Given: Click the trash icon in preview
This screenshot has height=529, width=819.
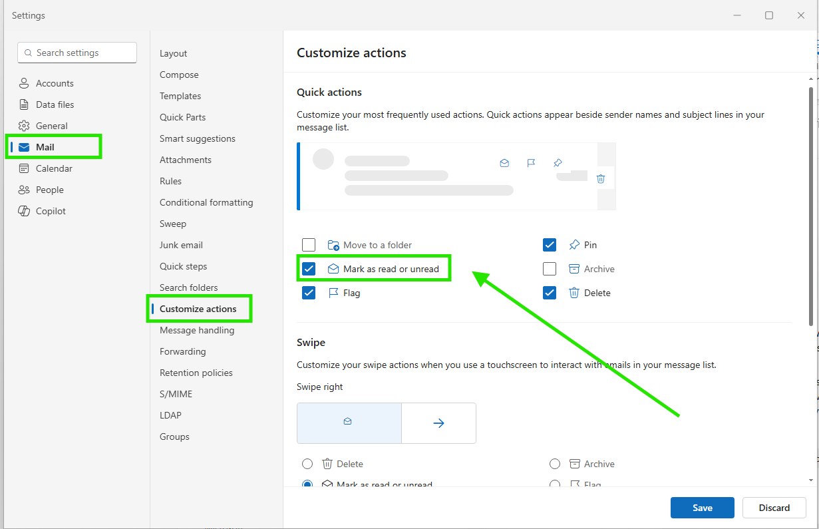Looking at the screenshot, I should (601, 178).
